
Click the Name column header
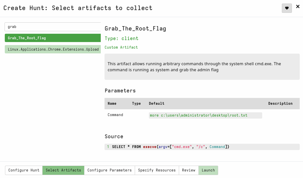(112, 103)
